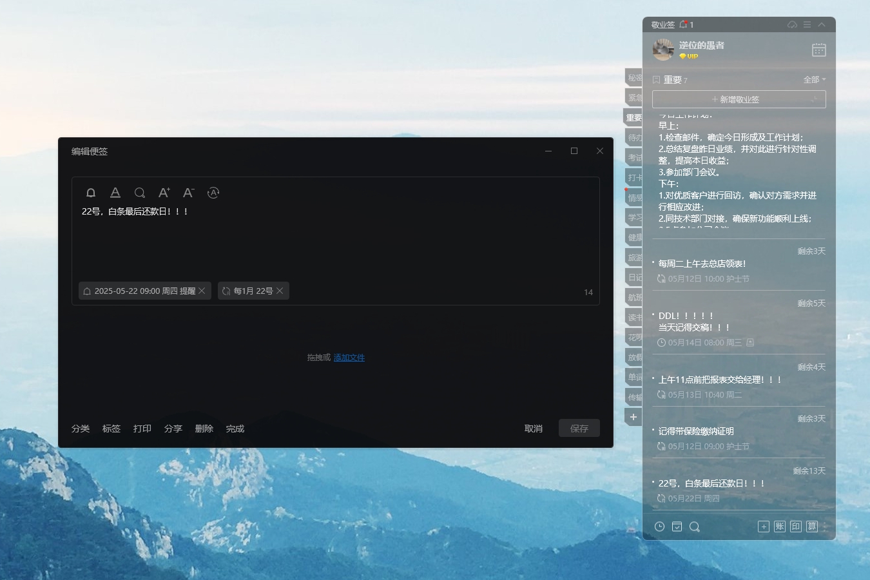Image resolution: width=870 pixels, height=580 pixels.
Task: Click clock icon beside 05月14日 08:00
Action: tap(661, 343)
